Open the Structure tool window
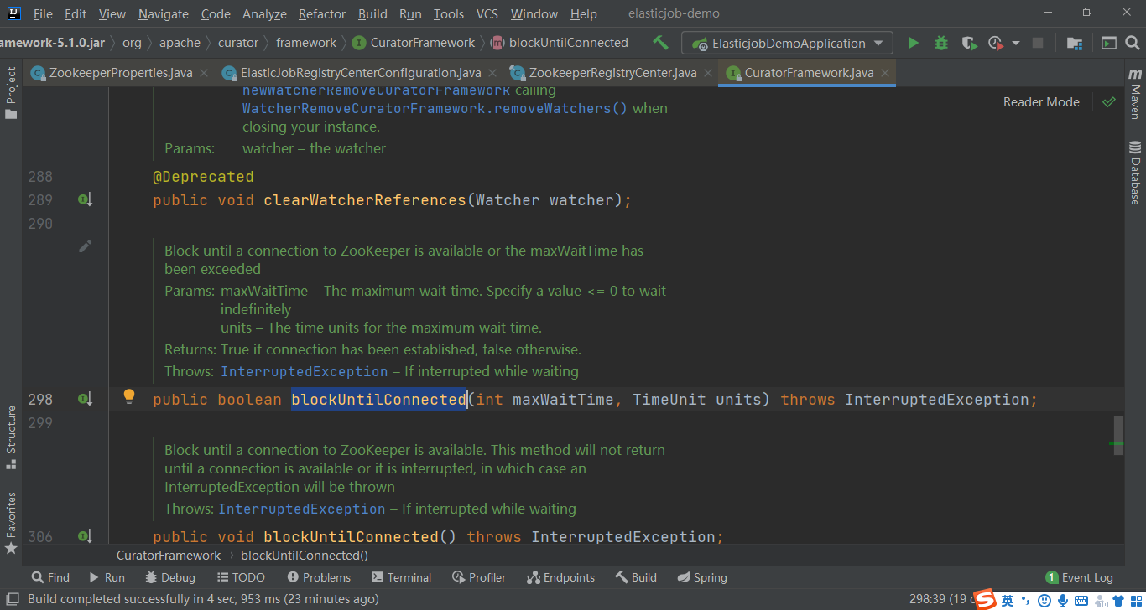This screenshot has height=610, width=1146. pyautogui.click(x=11, y=438)
